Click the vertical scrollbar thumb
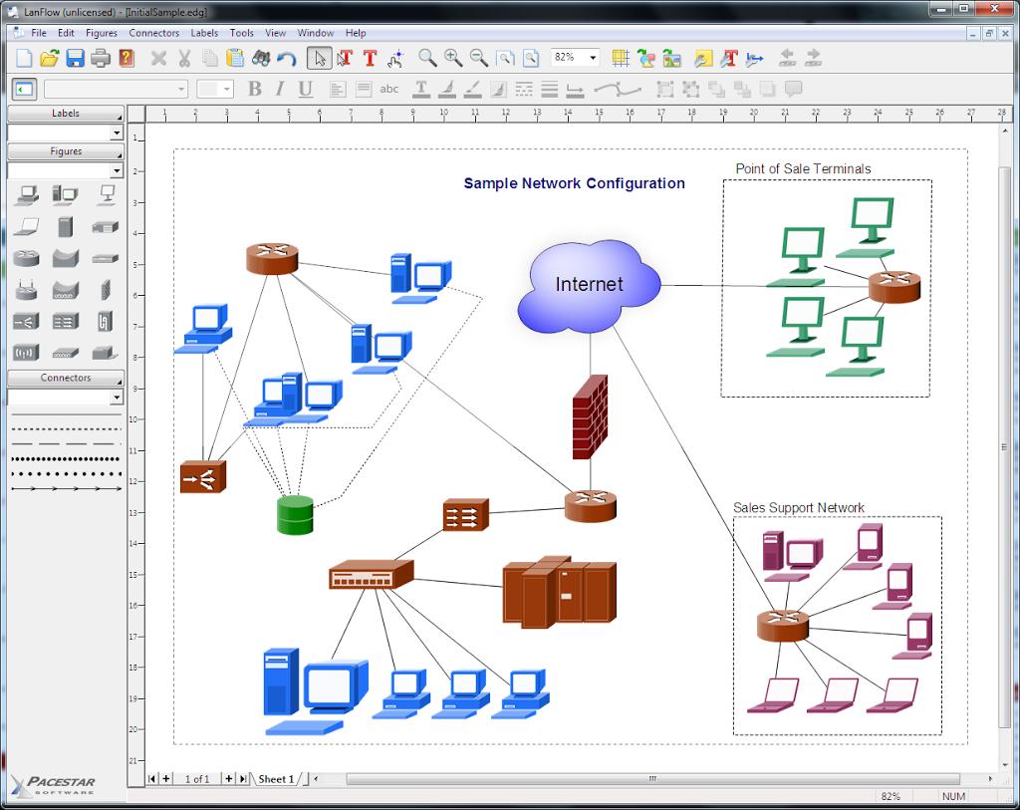This screenshot has height=810, width=1020. [1004, 447]
